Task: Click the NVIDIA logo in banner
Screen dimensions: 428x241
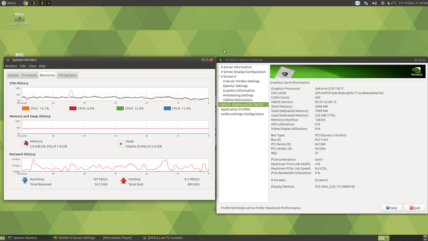Action: point(417,71)
